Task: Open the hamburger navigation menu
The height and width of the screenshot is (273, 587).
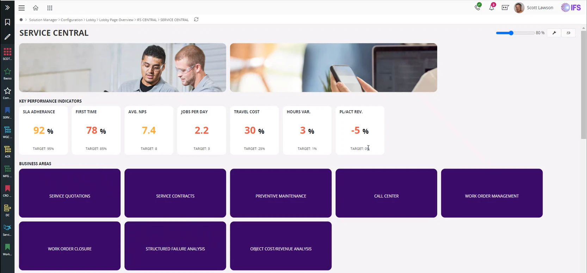Action: pos(21,8)
